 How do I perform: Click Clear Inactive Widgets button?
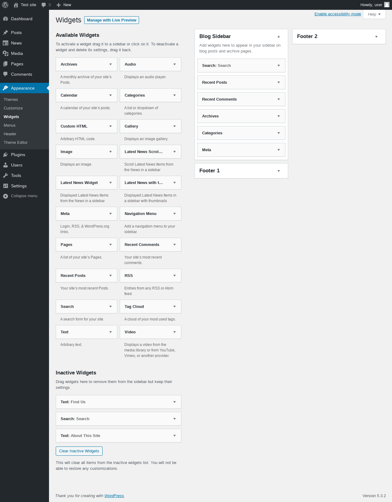click(79, 451)
